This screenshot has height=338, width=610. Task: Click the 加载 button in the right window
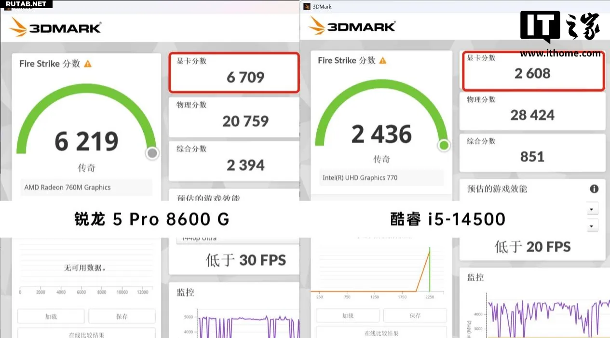(348, 315)
